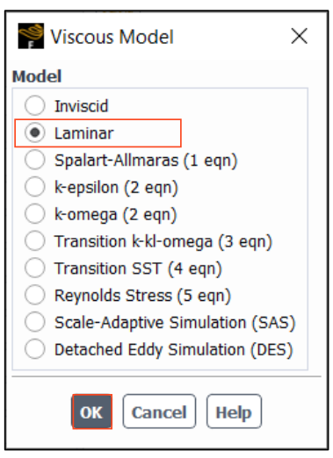Screen dimensions: 333x458
Task: Click the Inviscid label text
Action: [x=82, y=106]
